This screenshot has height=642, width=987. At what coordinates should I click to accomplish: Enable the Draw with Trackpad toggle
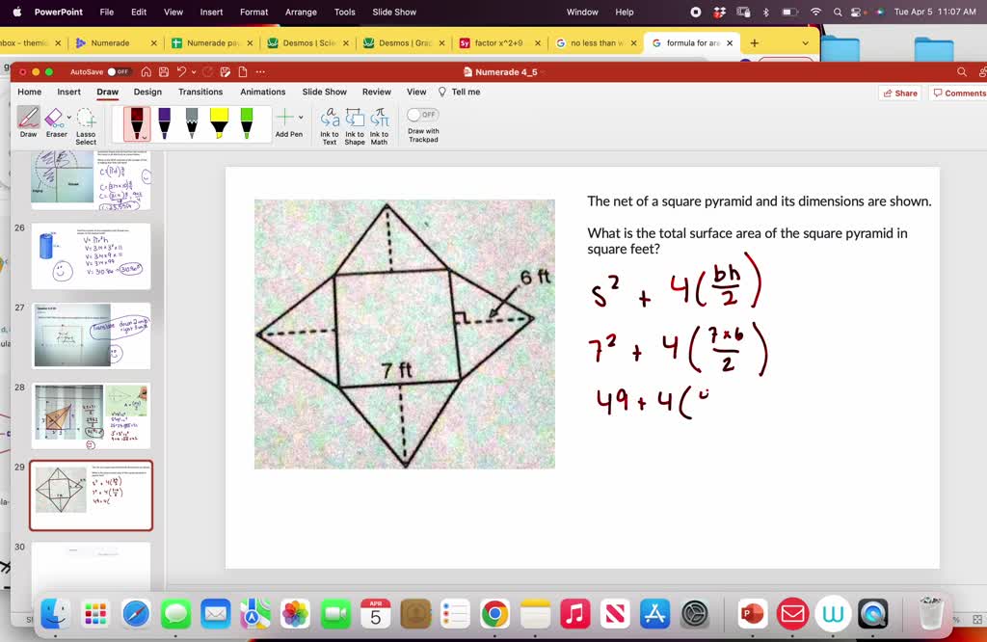[x=423, y=114]
